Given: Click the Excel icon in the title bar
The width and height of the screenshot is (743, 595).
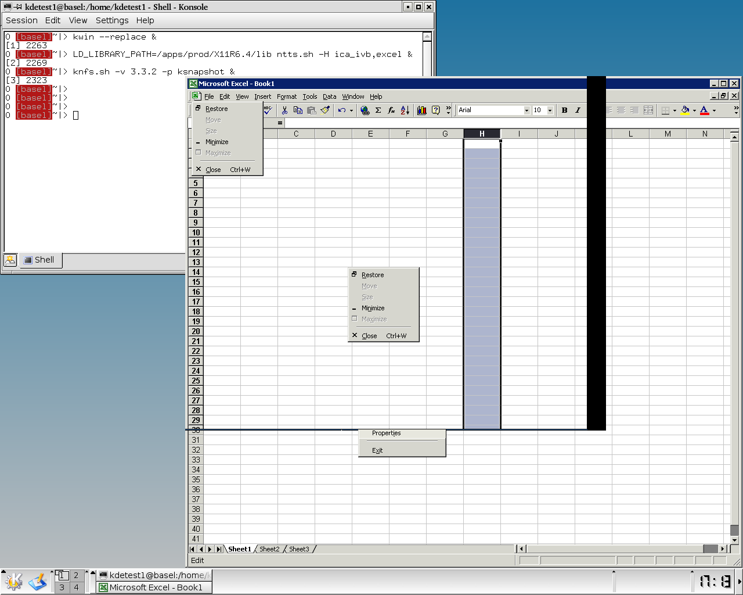Looking at the screenshot, I should click(x=193, y=84).
